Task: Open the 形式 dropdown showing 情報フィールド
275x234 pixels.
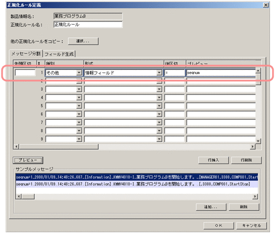Action: 159,73
